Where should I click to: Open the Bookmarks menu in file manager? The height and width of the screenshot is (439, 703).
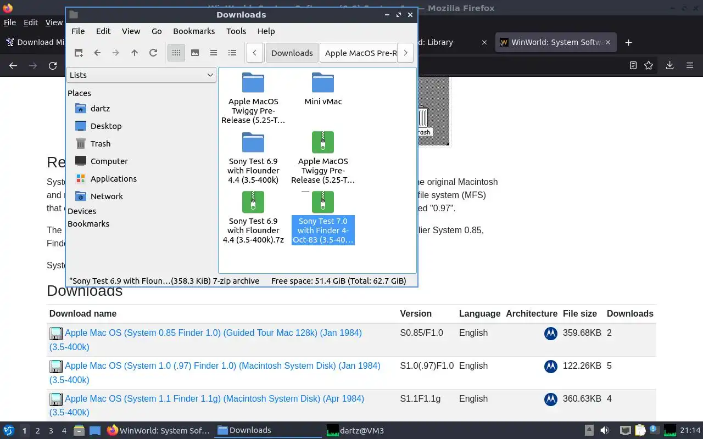[194, 31]
